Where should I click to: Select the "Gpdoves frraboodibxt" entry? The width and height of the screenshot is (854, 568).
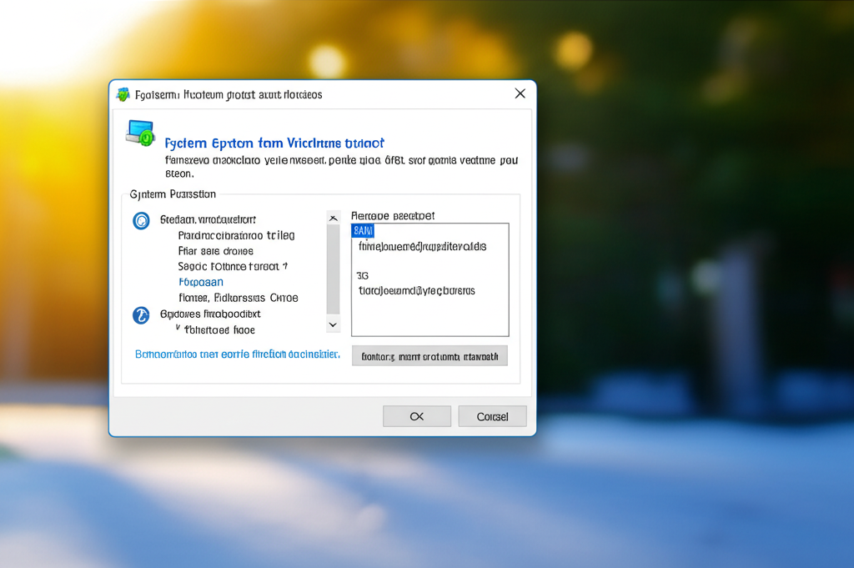coord(210,314)
